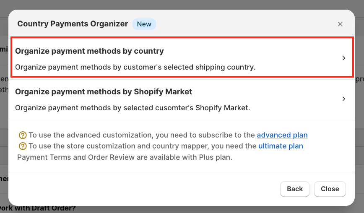Click the Plus plan availability note
This screenshot has width=364, height=213.
tap(125, 158)
